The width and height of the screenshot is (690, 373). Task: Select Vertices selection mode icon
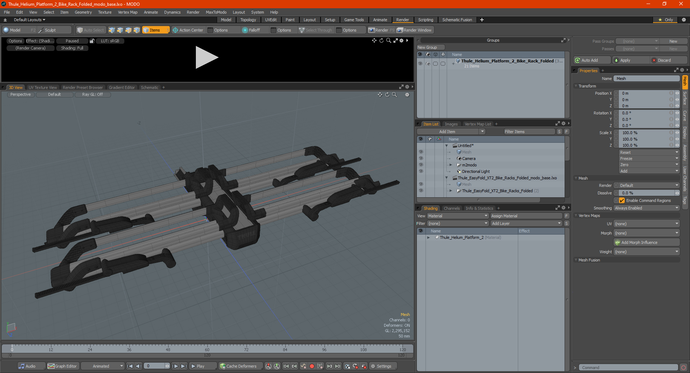click(x=112, y=30)
